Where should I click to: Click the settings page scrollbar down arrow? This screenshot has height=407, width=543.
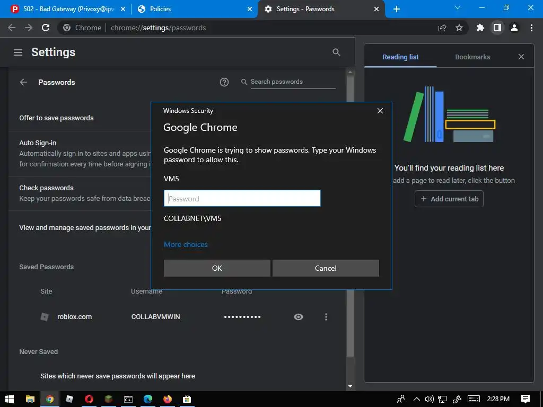[x=350, y=386]
